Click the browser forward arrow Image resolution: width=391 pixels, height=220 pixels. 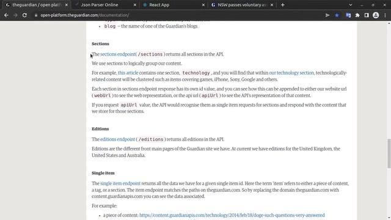15,15
